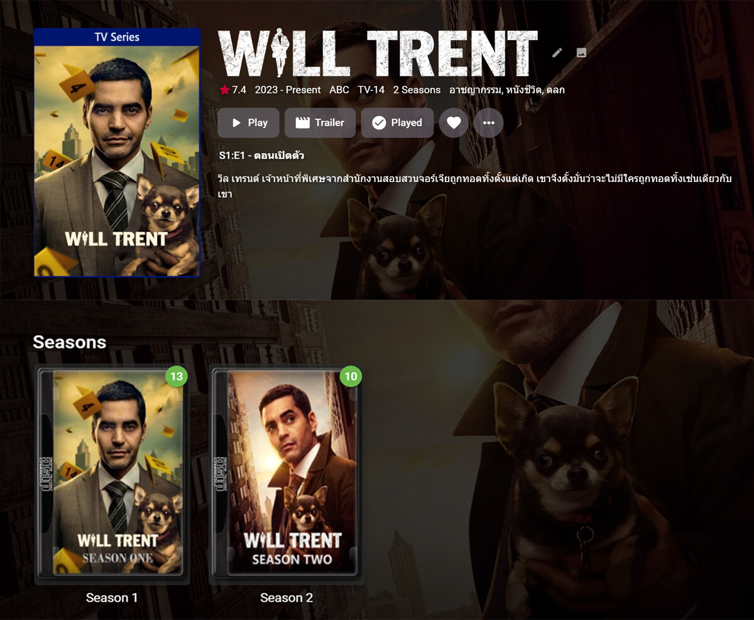Click the Season 1 text label

point(112,598)
